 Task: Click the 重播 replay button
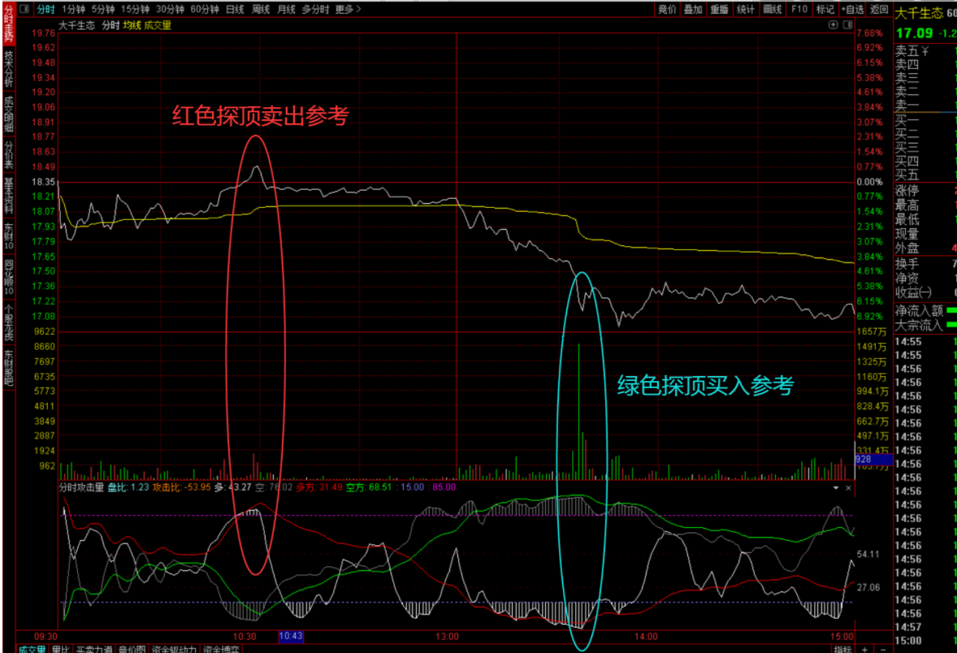click(720, 9)
